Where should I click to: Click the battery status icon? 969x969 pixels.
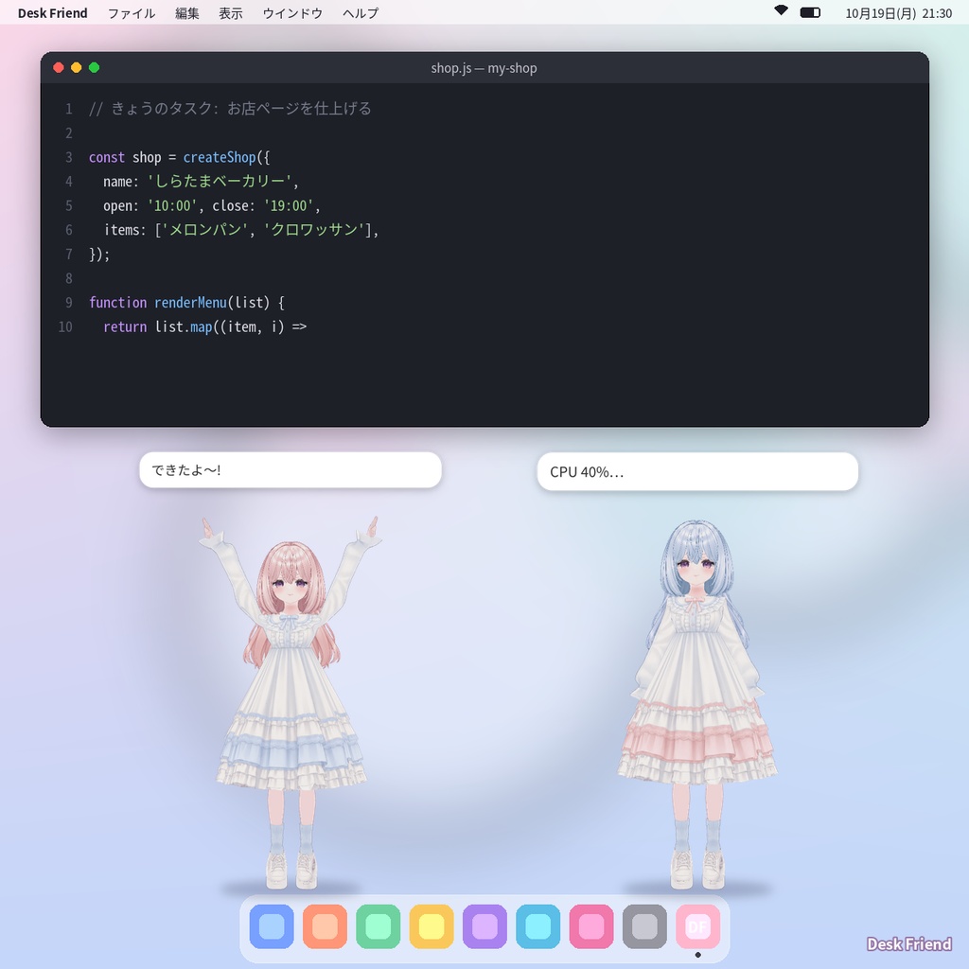coord(810,12)
